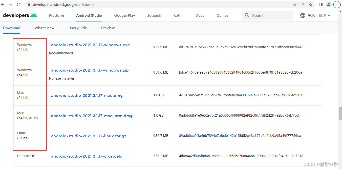Open the browser profile avatar
This screenshot has width=342, height=169.
click(x=329, y=5)
